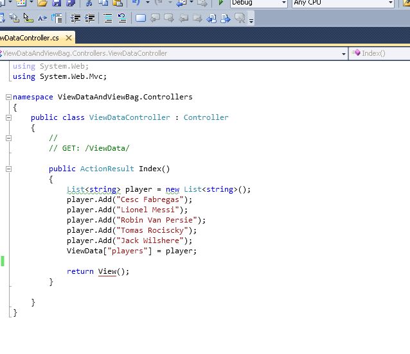Click the Undo arrow icon

click(x=136, y=3)
